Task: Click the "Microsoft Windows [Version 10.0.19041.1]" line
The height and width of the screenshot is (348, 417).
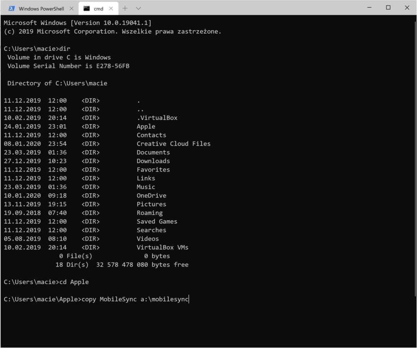Action: point(78,23)
